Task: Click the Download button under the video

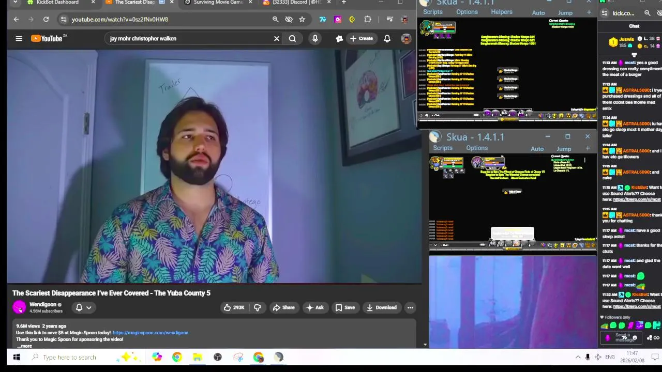Action: [381, 307]
